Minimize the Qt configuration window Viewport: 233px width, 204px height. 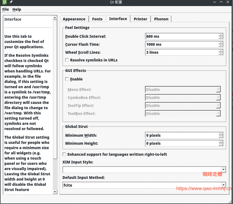tap(214, 2)
